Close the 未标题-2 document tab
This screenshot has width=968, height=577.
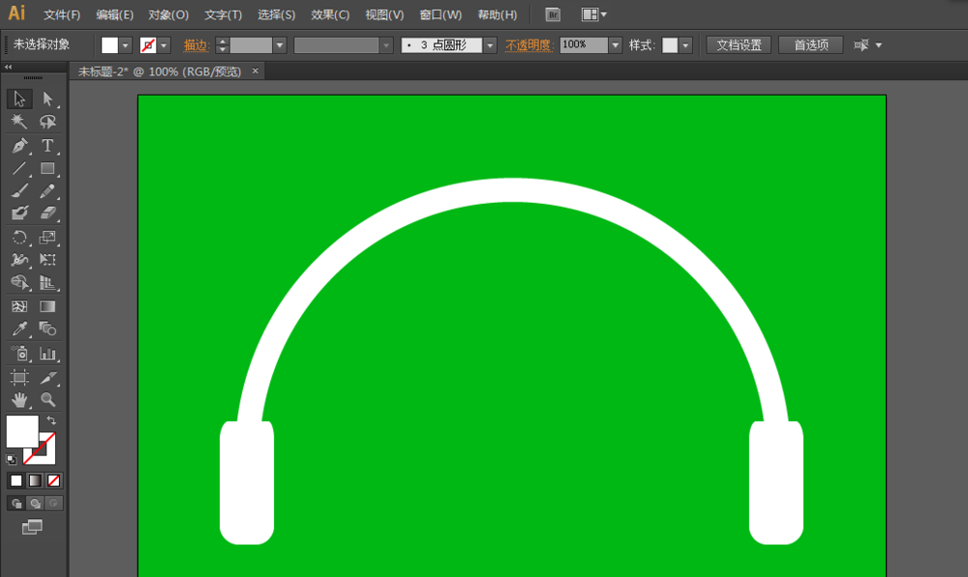click(x=255, y=71)
